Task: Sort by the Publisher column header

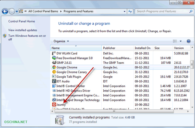Action: (117, 48)
